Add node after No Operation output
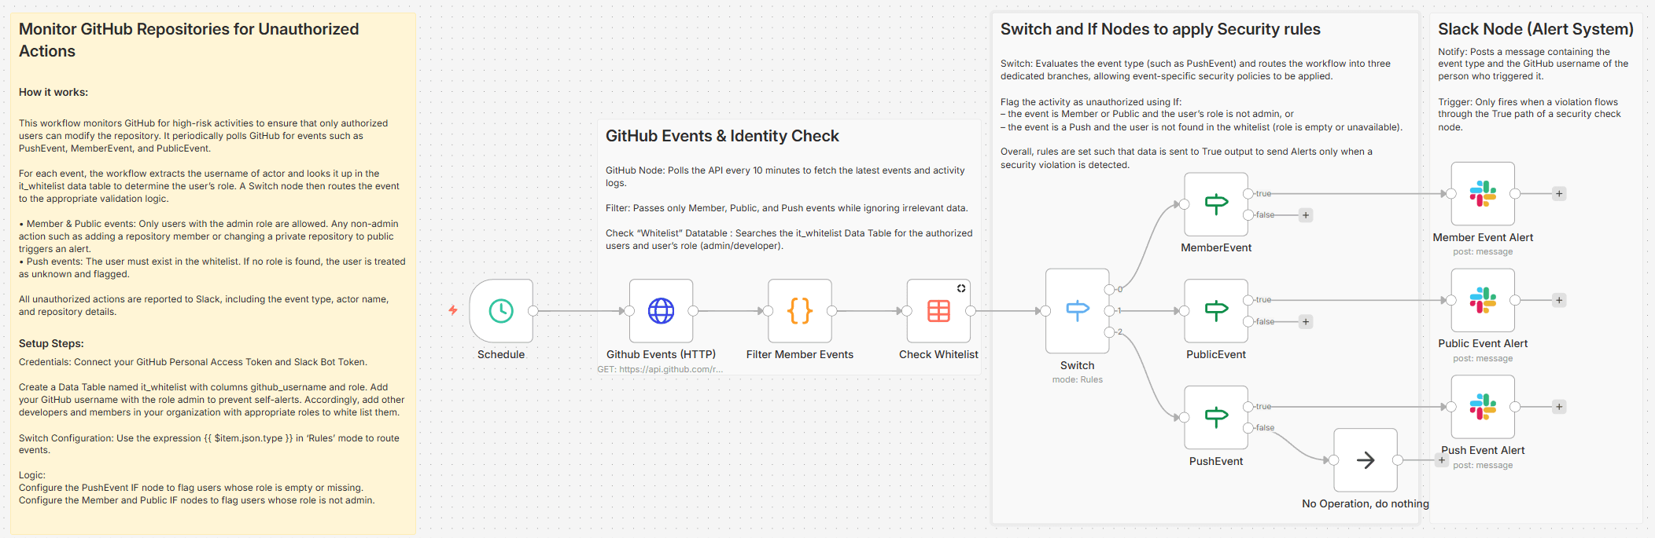The image size is (1655, 538). pyautogui.click(x=1441, y=460)
